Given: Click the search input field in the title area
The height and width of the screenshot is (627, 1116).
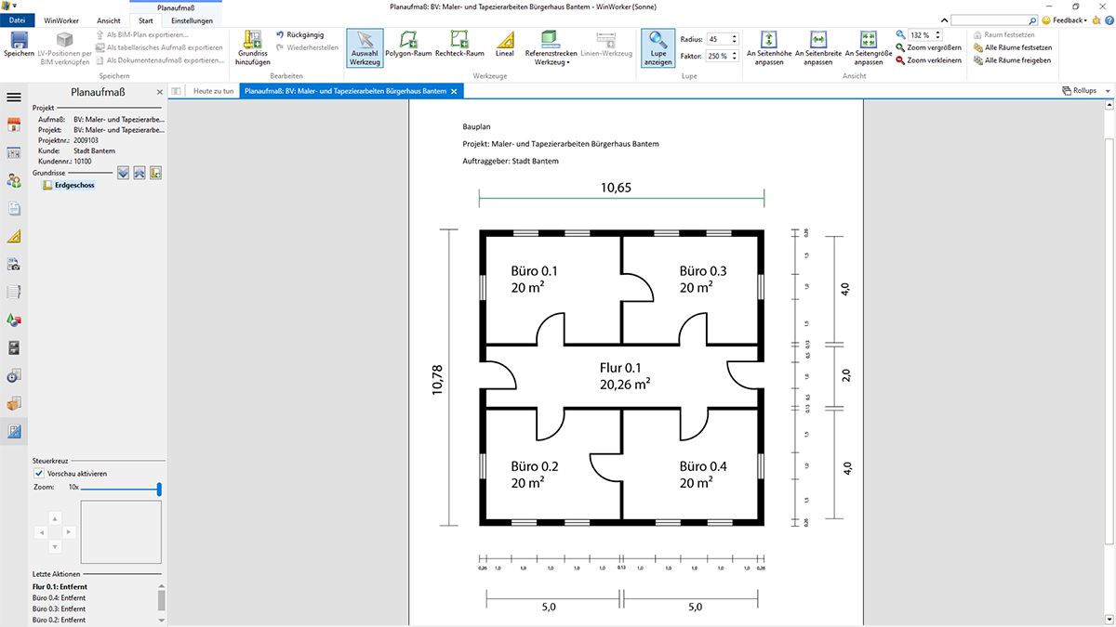Looking at the screenshot, I should tap(989, 20).
